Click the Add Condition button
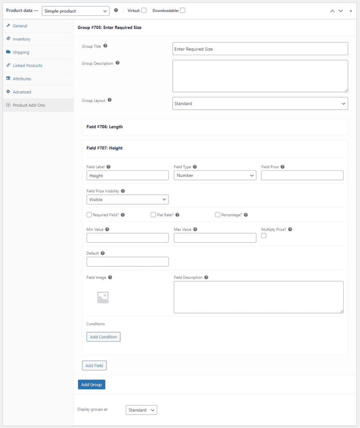This screenshot has height=428, width=360. pos(103,337)
